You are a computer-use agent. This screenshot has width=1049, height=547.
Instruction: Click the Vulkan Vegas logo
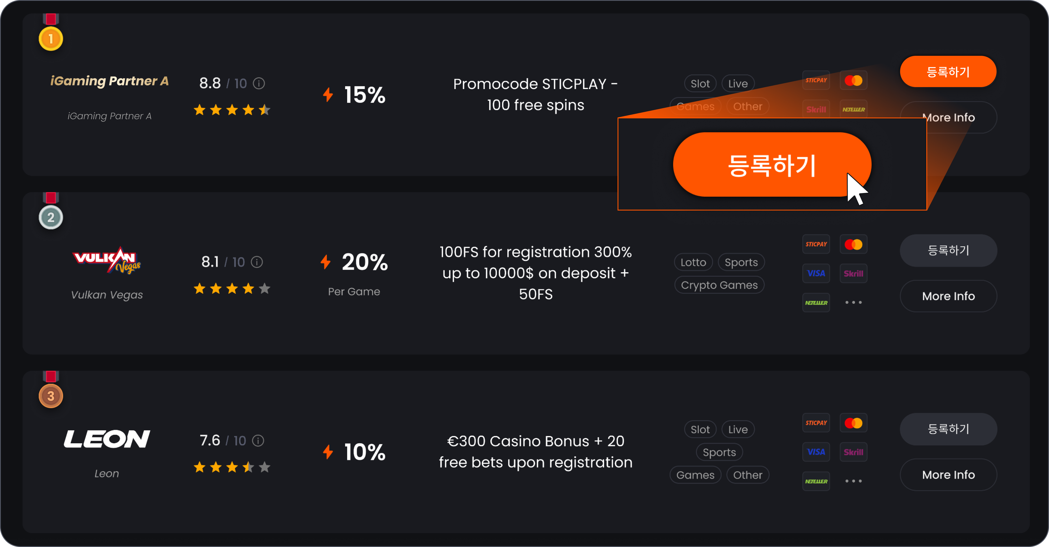pyautogui.click(x=107, y=260)
